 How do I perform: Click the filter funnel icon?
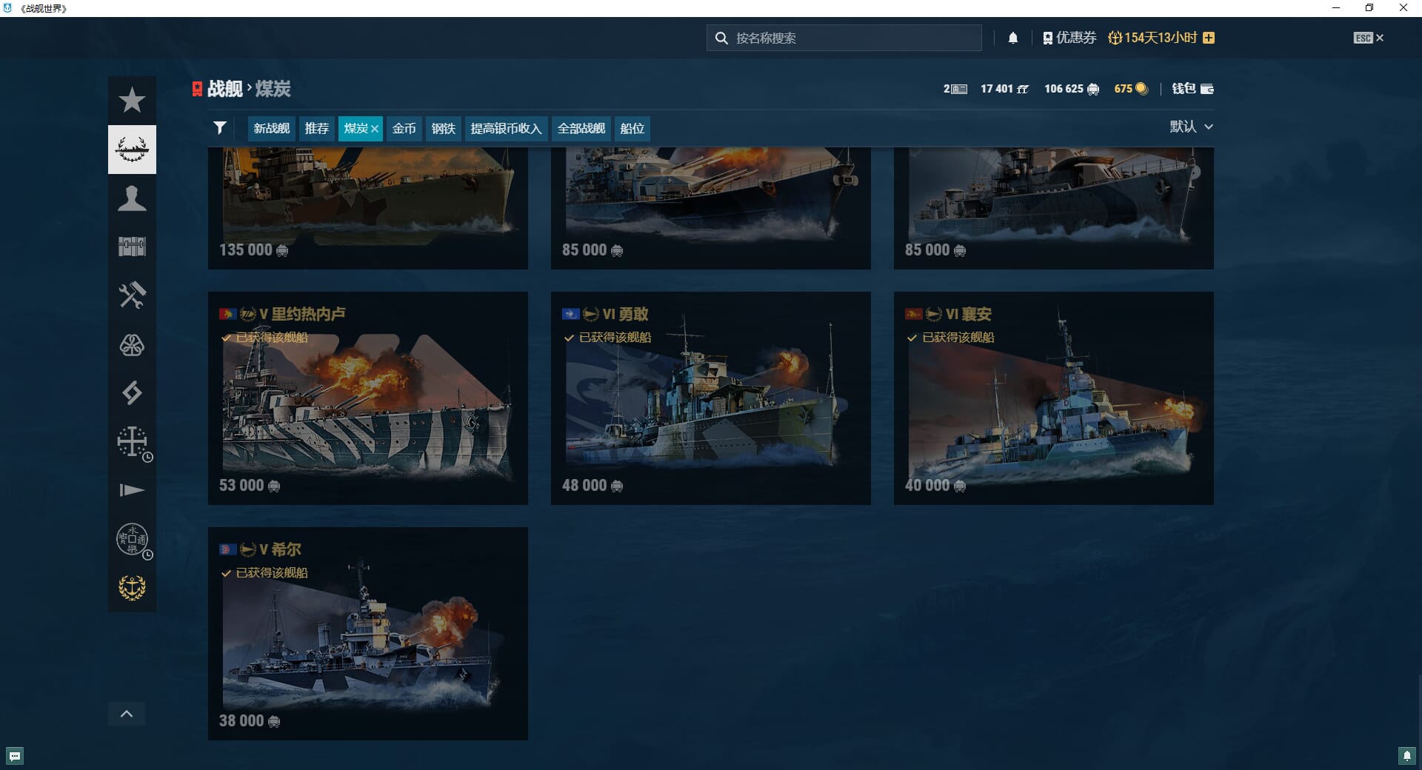(x=220, y=128)
